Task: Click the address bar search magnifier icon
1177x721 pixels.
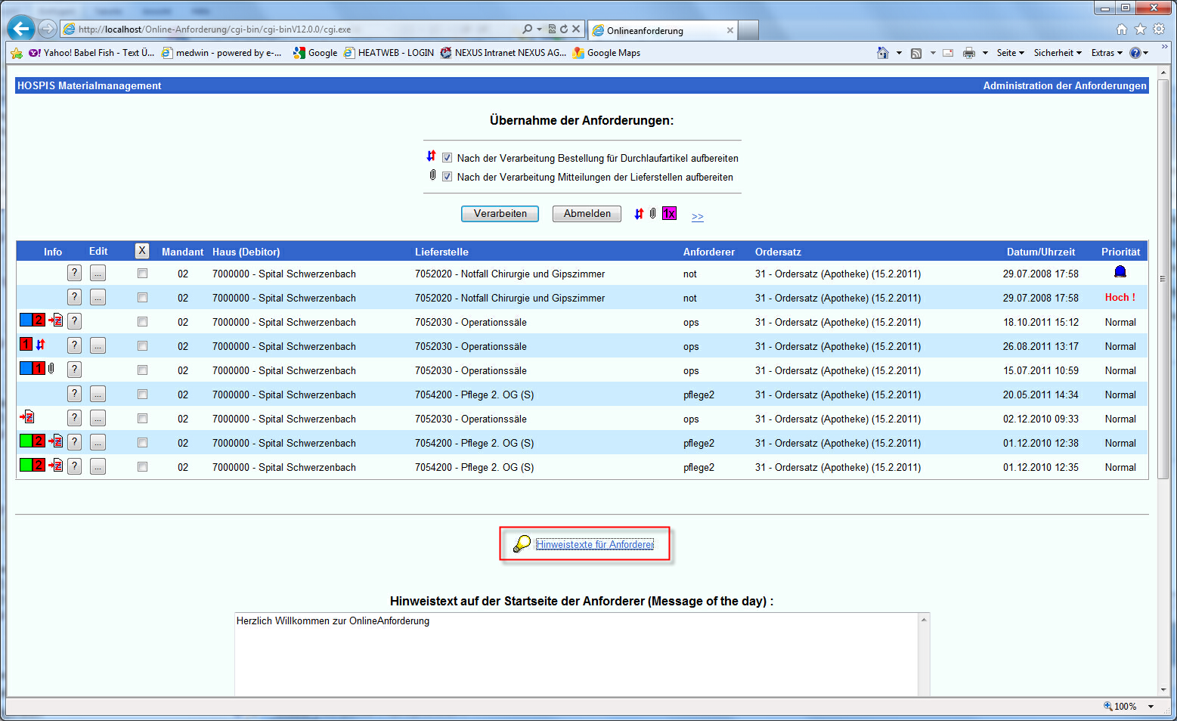Action: pyautogui.click(x=527, y=29)
